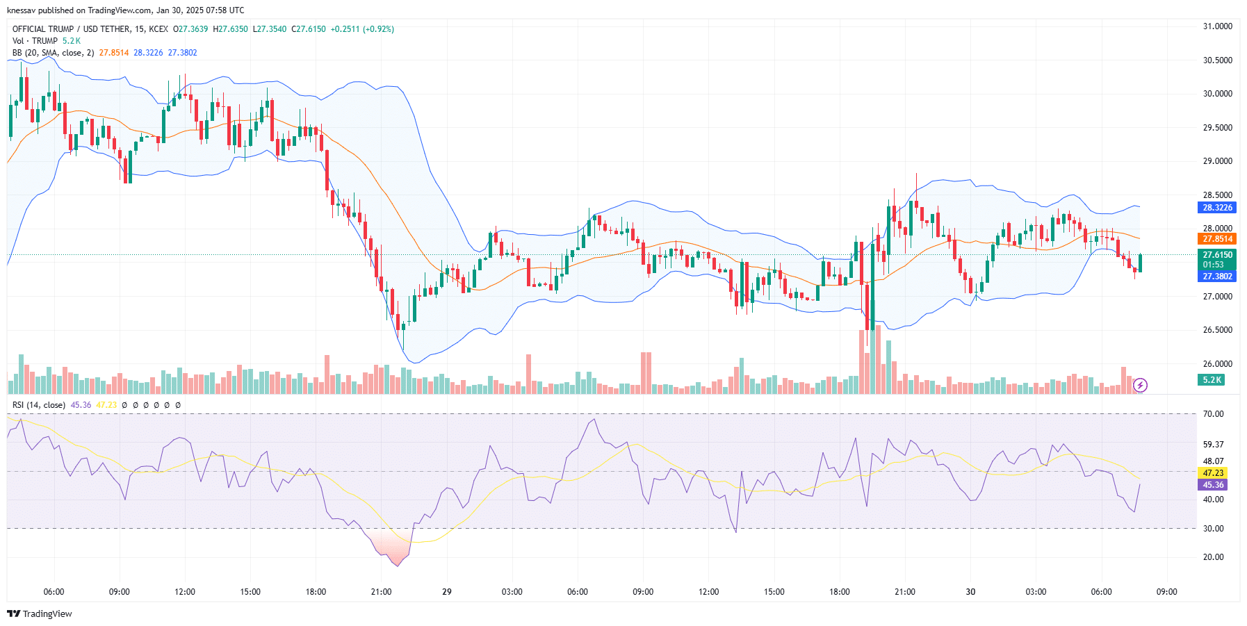
Task: Click the yellow 47.23 RSI axis tag
Action: point(1213,473)
